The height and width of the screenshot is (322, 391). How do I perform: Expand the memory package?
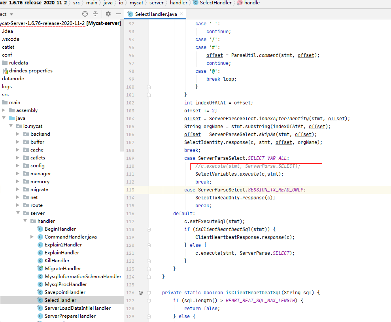[18, 181]
